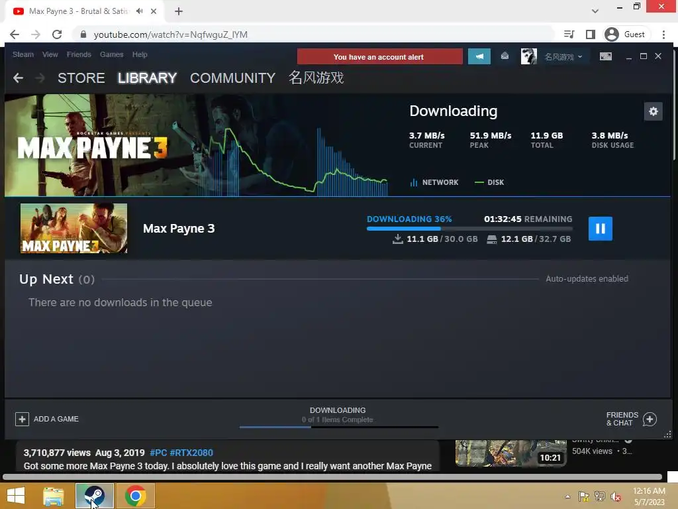Open the Games menu
Image resolution: width=678 pixels, height=509 pixels.
click(111, 54)
